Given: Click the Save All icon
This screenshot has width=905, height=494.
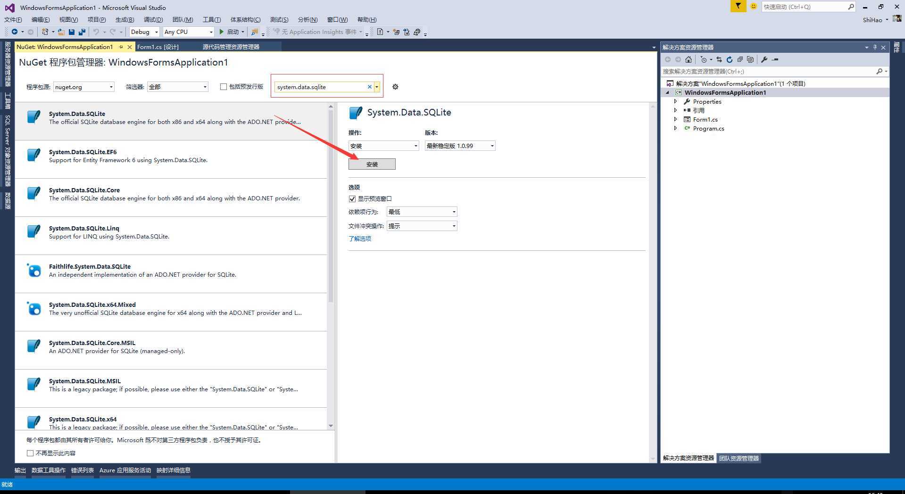Looking at the screenshot, I should point(82,32).
